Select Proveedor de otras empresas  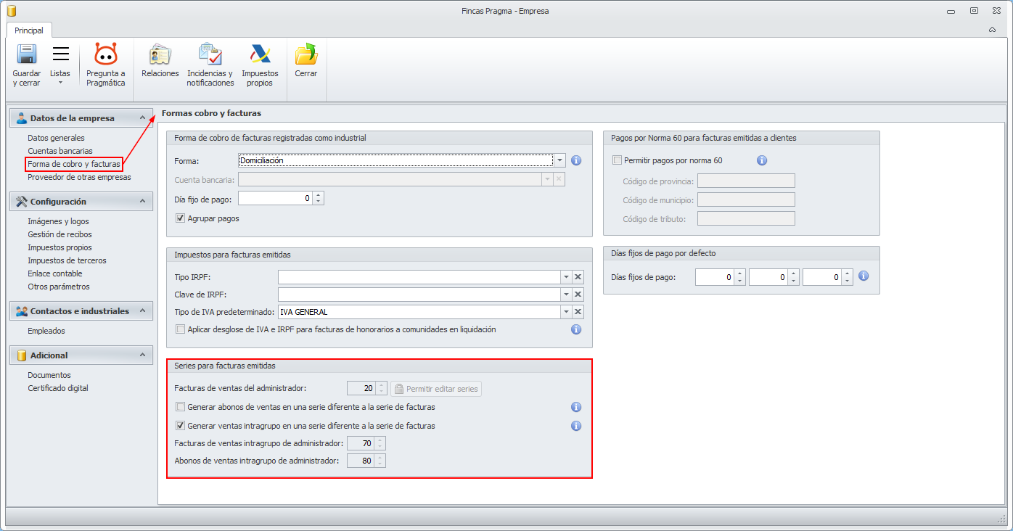[79, 177]
